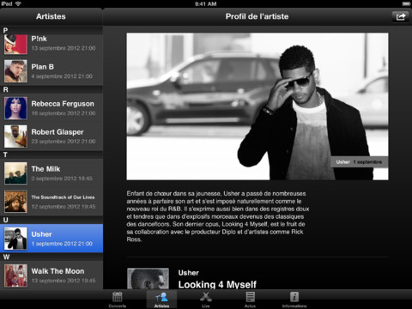This screenshot has height=309, width=412.
Task: Tap Rebecca Ferguson's thumbnail photo
Action: 15,108
